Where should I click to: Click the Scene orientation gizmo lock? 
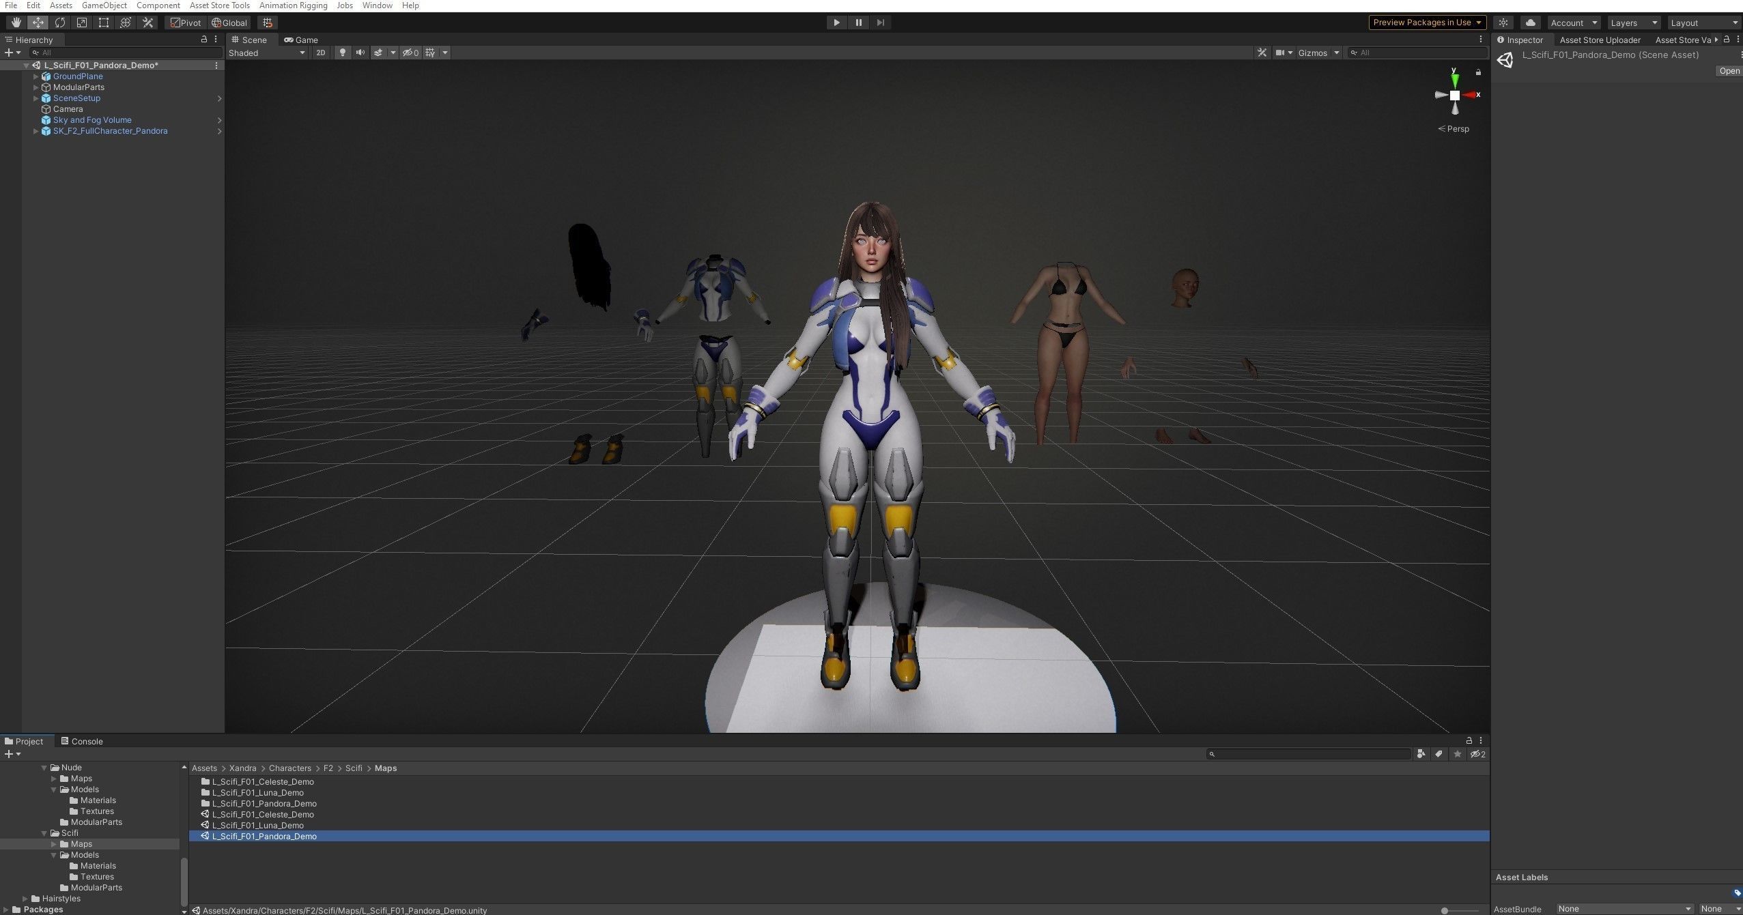(1478, 72)
